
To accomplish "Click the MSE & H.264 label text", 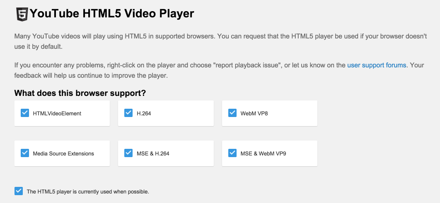I will coord(153,153).
